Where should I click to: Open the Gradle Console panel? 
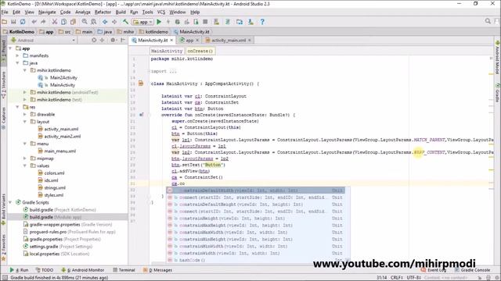(472, 270)
